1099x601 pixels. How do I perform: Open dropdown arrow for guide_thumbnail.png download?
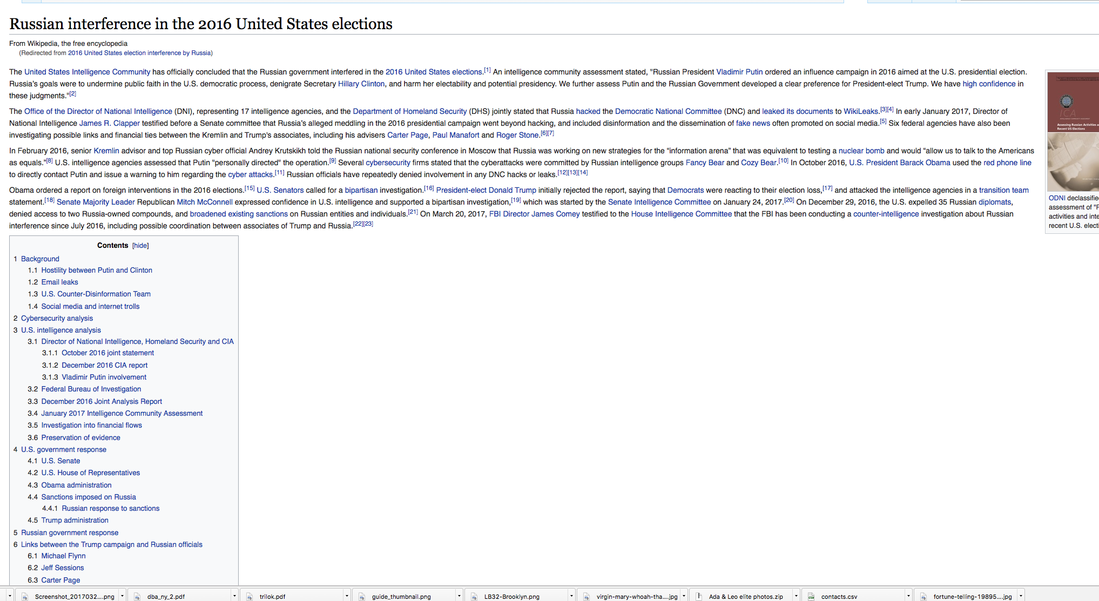(459, 596)
